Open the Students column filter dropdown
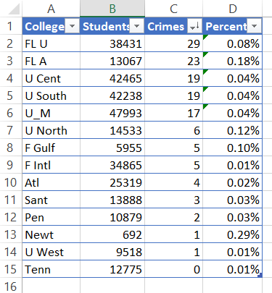 137,26
